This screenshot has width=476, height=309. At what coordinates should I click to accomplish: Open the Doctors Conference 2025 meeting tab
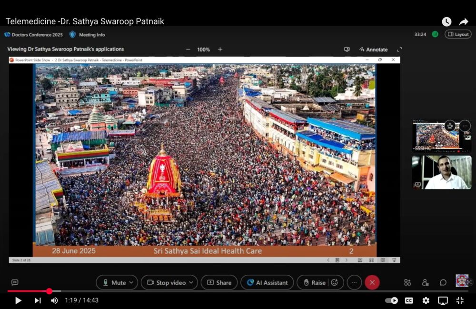click(34, 35)
